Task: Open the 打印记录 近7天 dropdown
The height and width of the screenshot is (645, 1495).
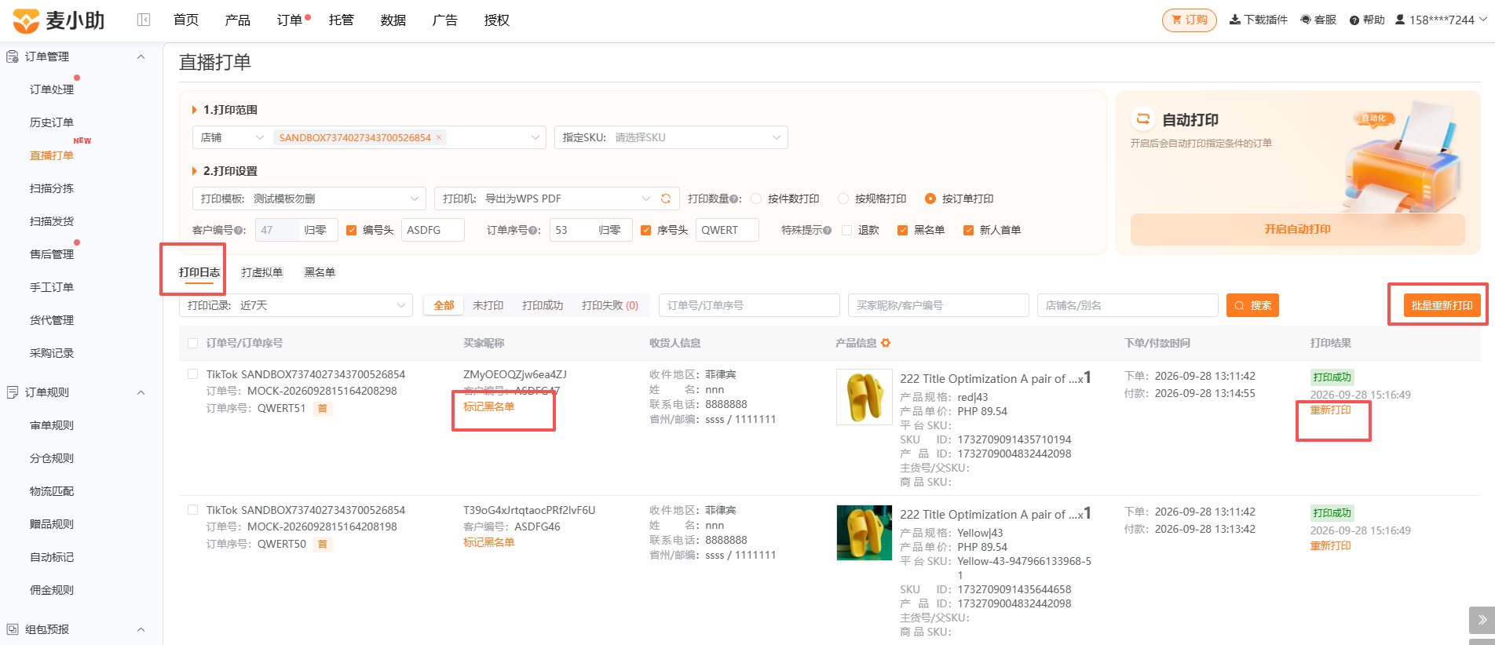Action: (296, 305)
